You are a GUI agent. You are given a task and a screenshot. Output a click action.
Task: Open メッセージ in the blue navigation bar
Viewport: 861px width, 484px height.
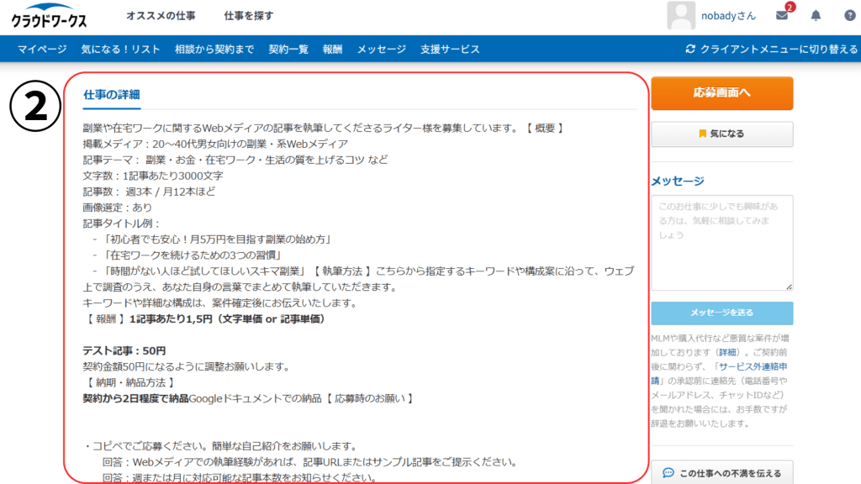point(381,50)
